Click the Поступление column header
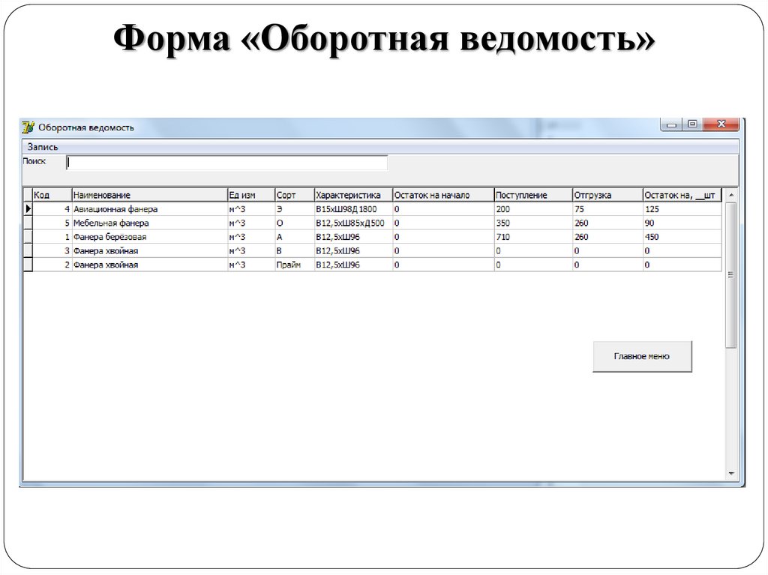768x575 pixels. pos(529,193)
